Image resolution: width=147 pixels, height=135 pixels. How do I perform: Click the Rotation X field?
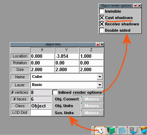42,63
